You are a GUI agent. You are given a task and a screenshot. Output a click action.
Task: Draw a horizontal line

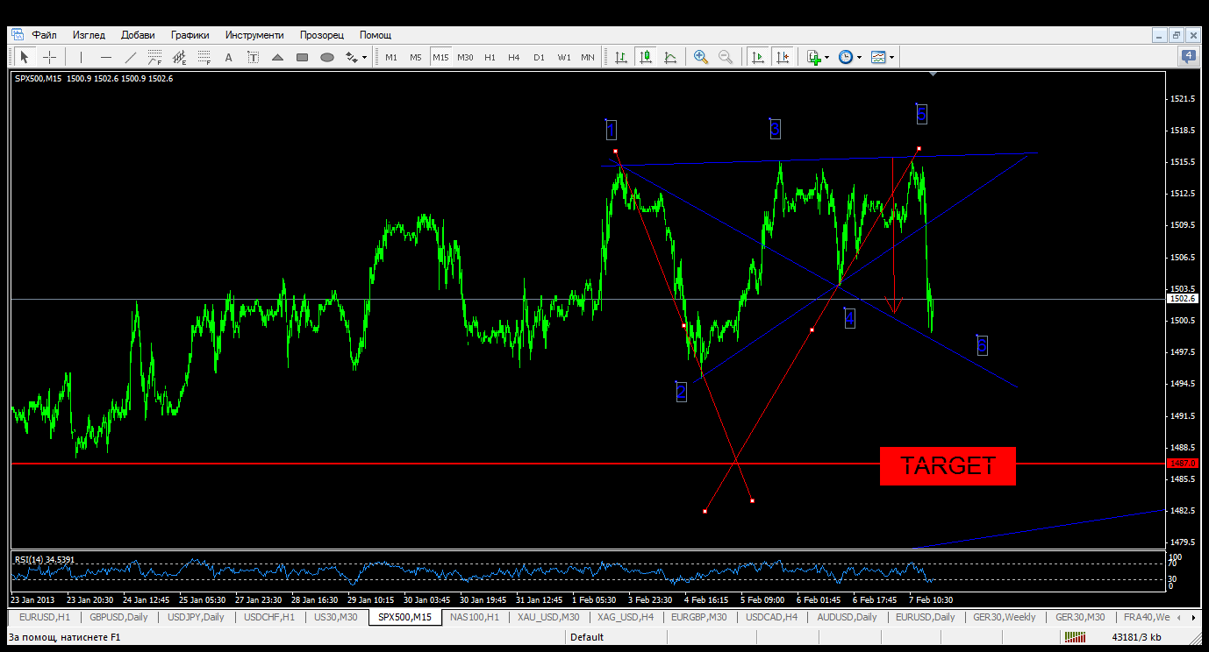(x=106, y=57)
